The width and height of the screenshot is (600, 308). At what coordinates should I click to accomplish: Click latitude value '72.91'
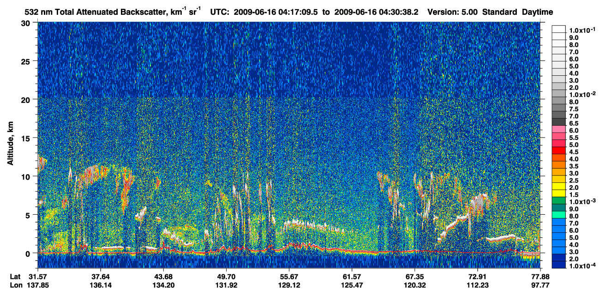click(477, 277)
